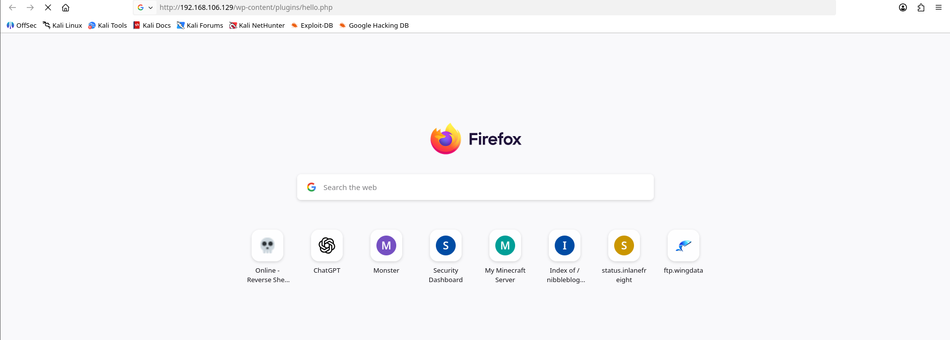Viewport: 950px width, 340px height.
Task: Open the Exploit-DB bookmark
Action: (312, 25)
